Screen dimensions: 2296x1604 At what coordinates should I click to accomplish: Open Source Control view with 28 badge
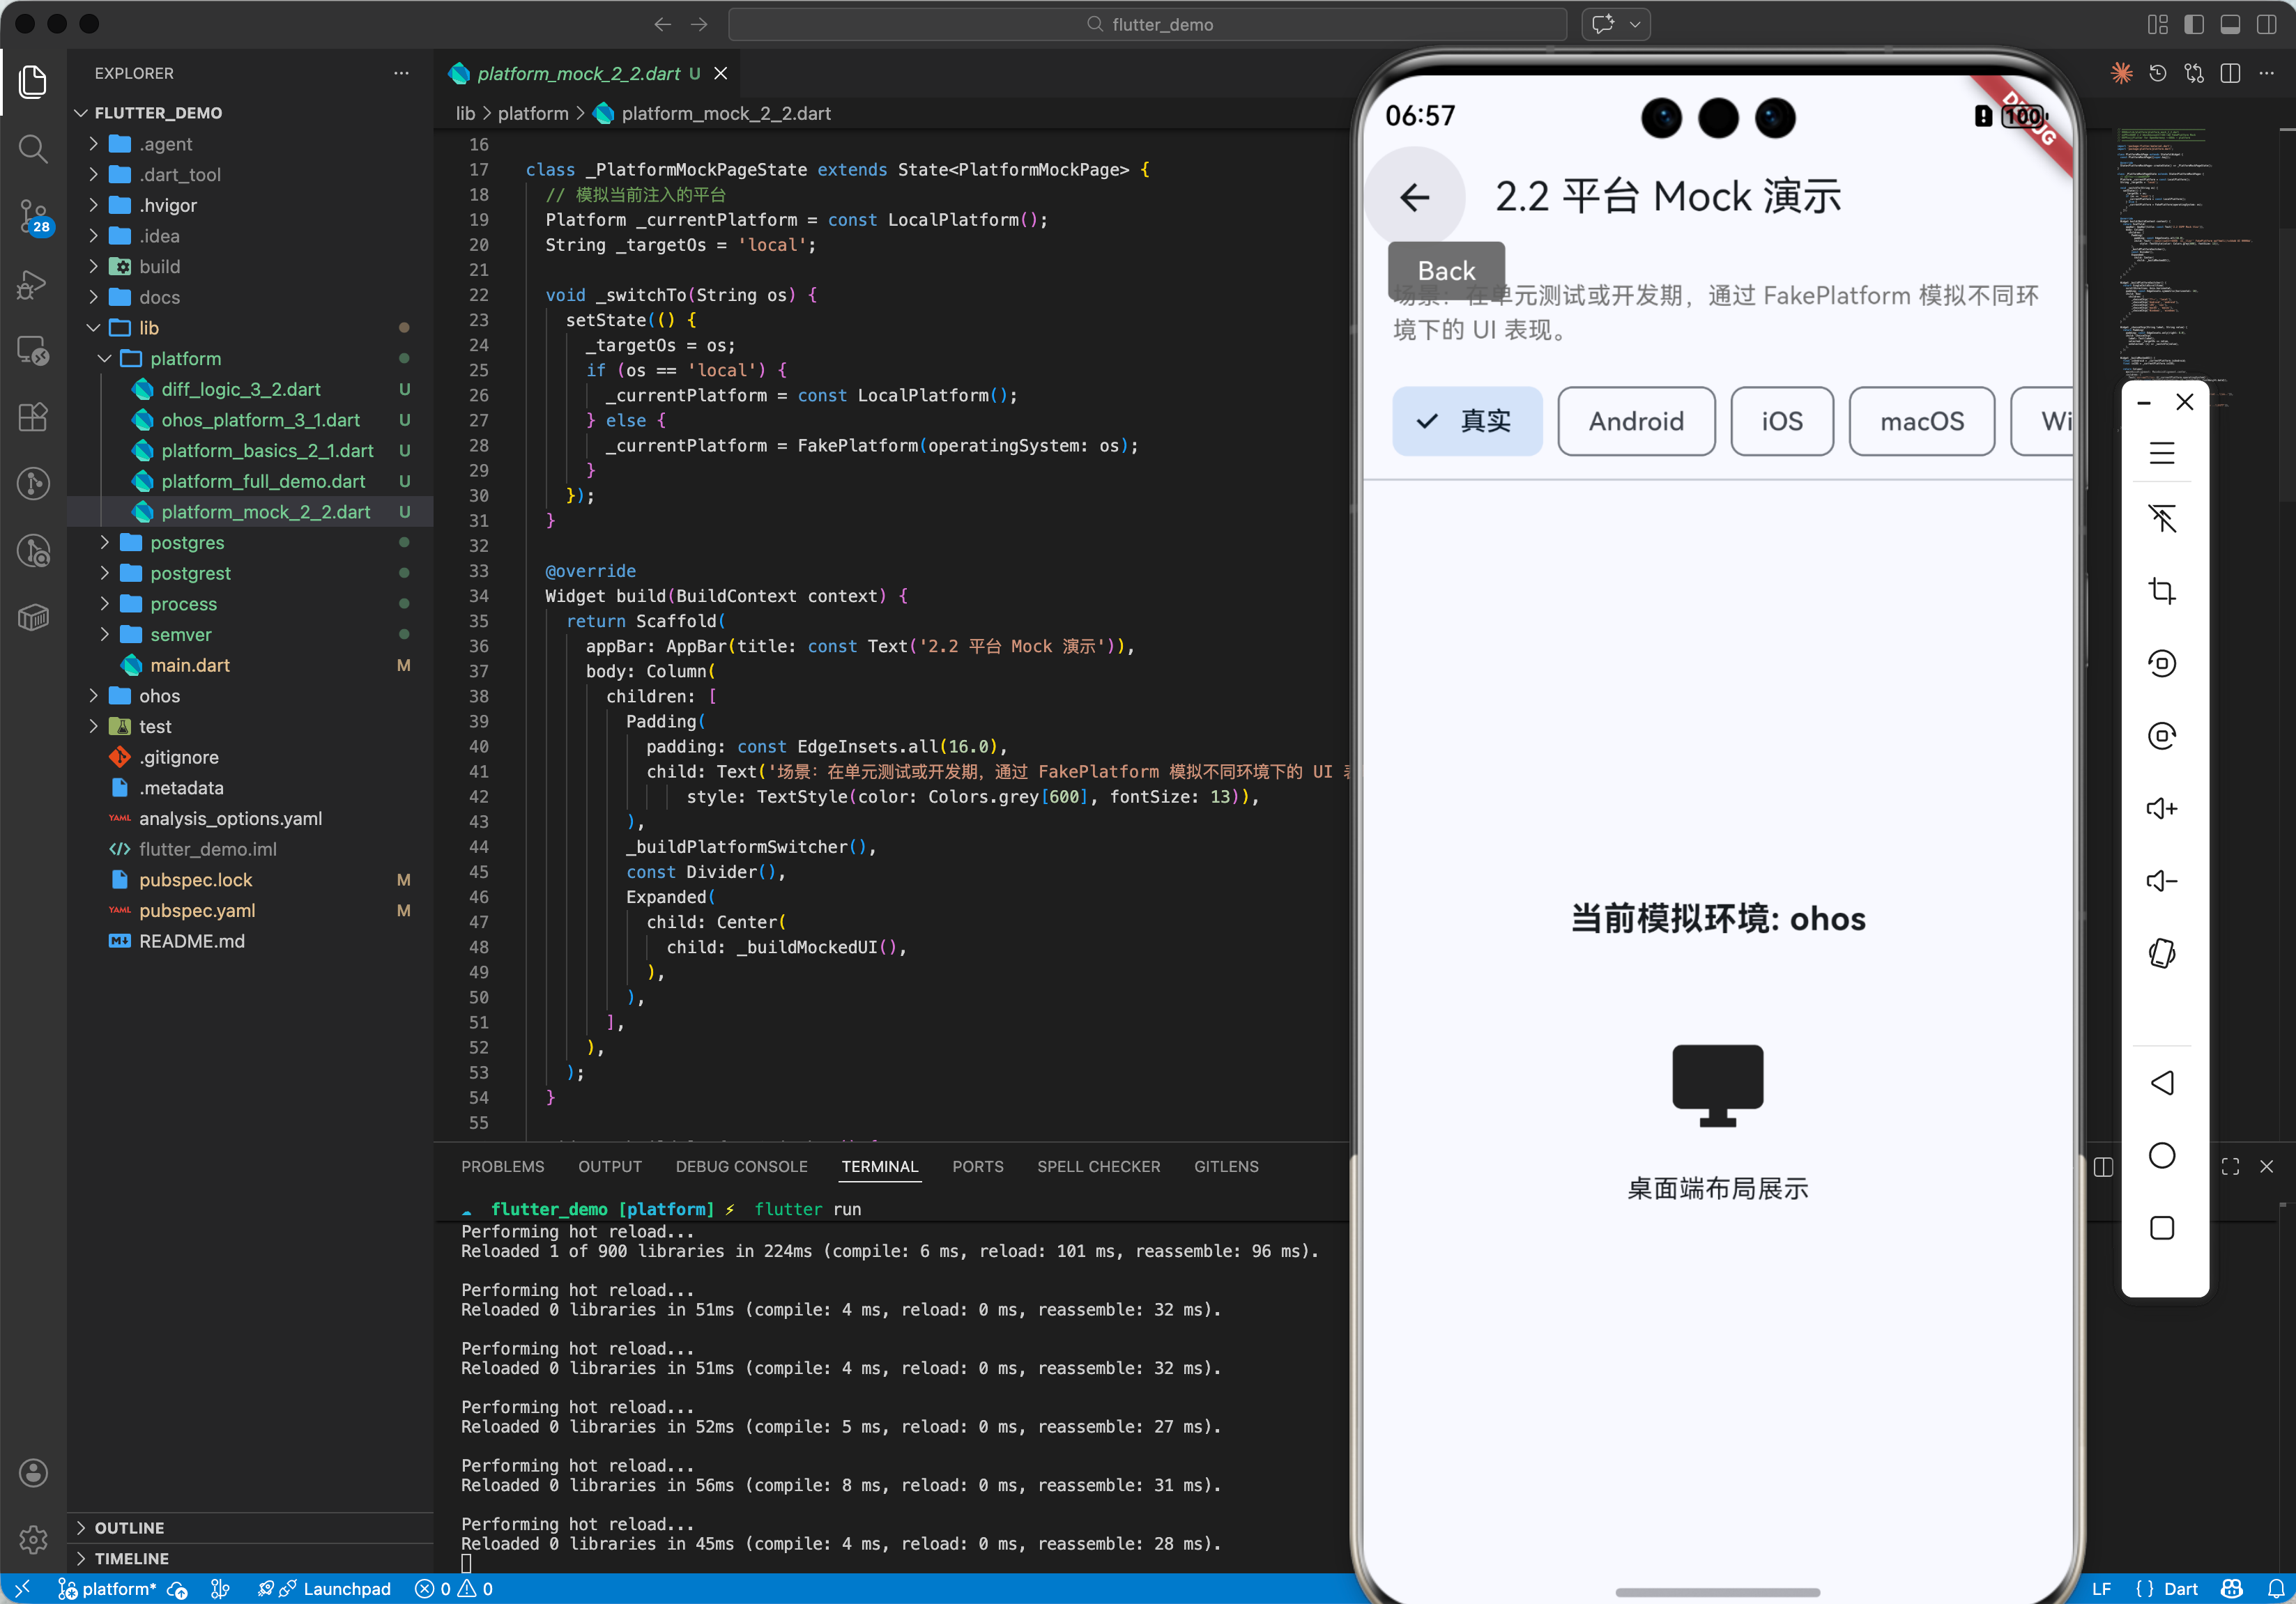33,215
